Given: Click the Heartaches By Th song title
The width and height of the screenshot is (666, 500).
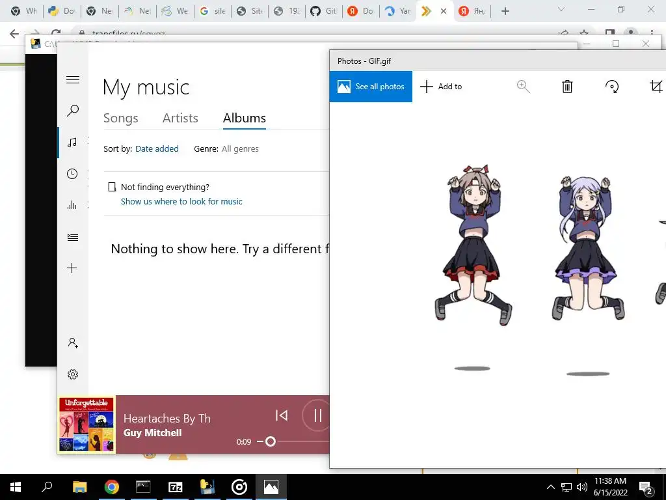Looking at the screenshot, I should pos(167,419).
